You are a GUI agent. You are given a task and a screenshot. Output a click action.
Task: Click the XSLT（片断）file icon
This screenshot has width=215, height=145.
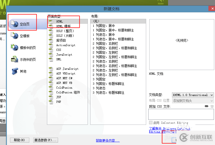click(x=51, y=36)
